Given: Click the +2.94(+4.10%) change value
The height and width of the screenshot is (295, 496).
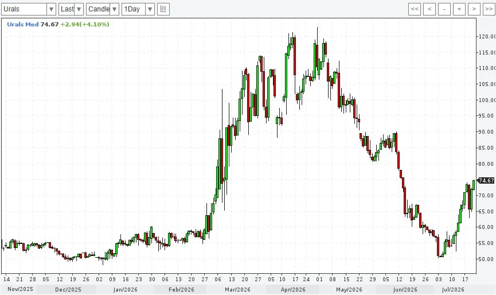Looking at the screenshot, I should [85, 24].
